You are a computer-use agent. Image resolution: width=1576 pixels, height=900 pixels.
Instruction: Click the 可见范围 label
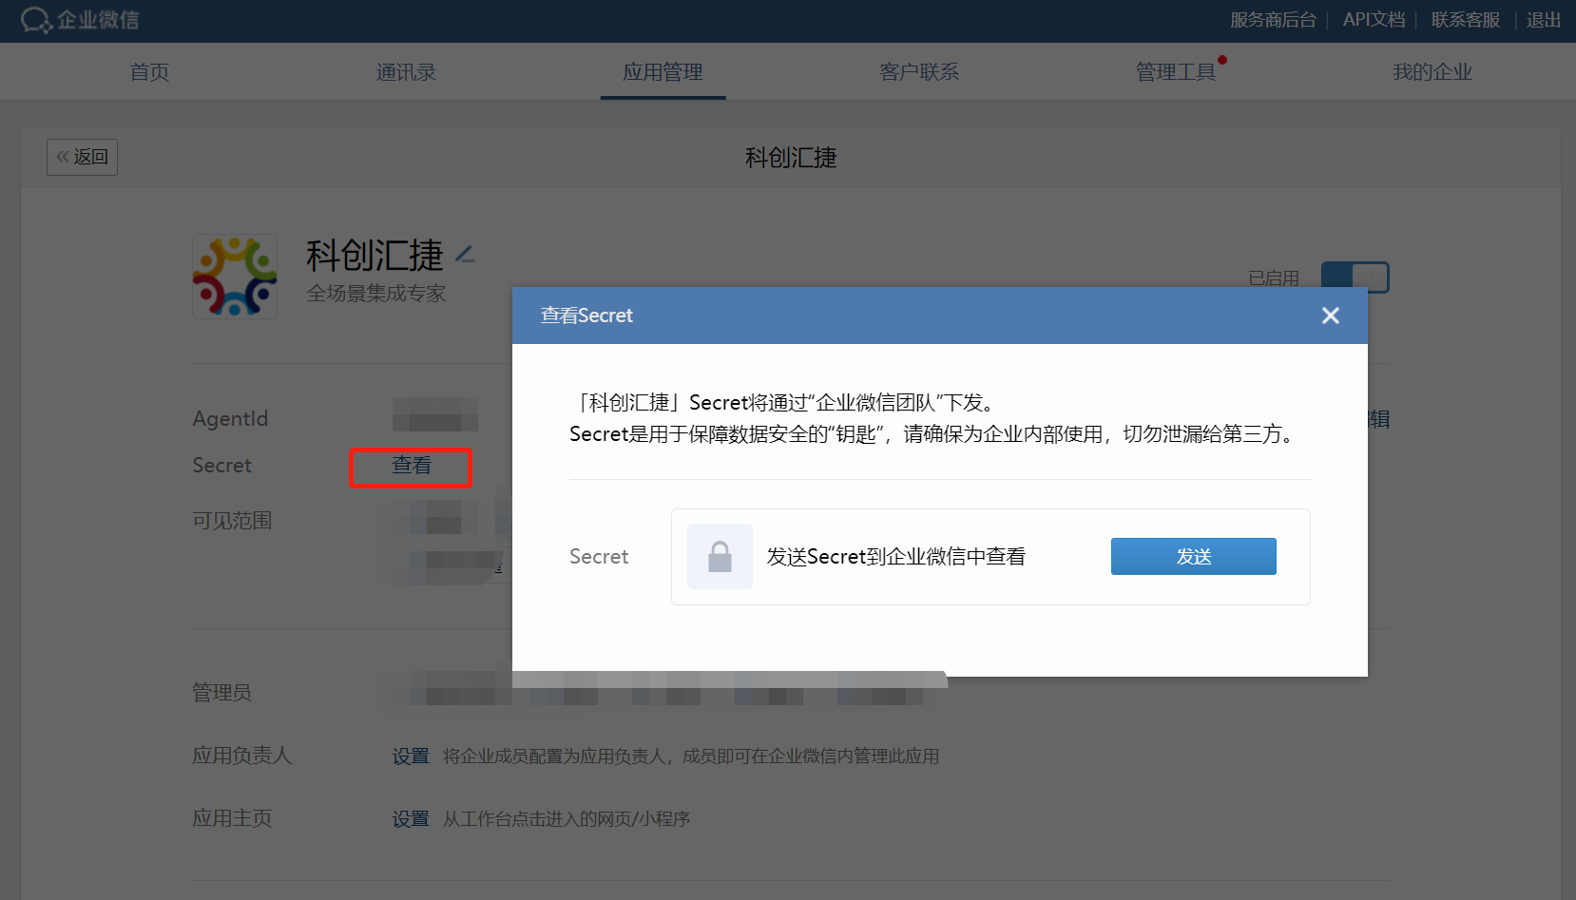coord(232,521)
